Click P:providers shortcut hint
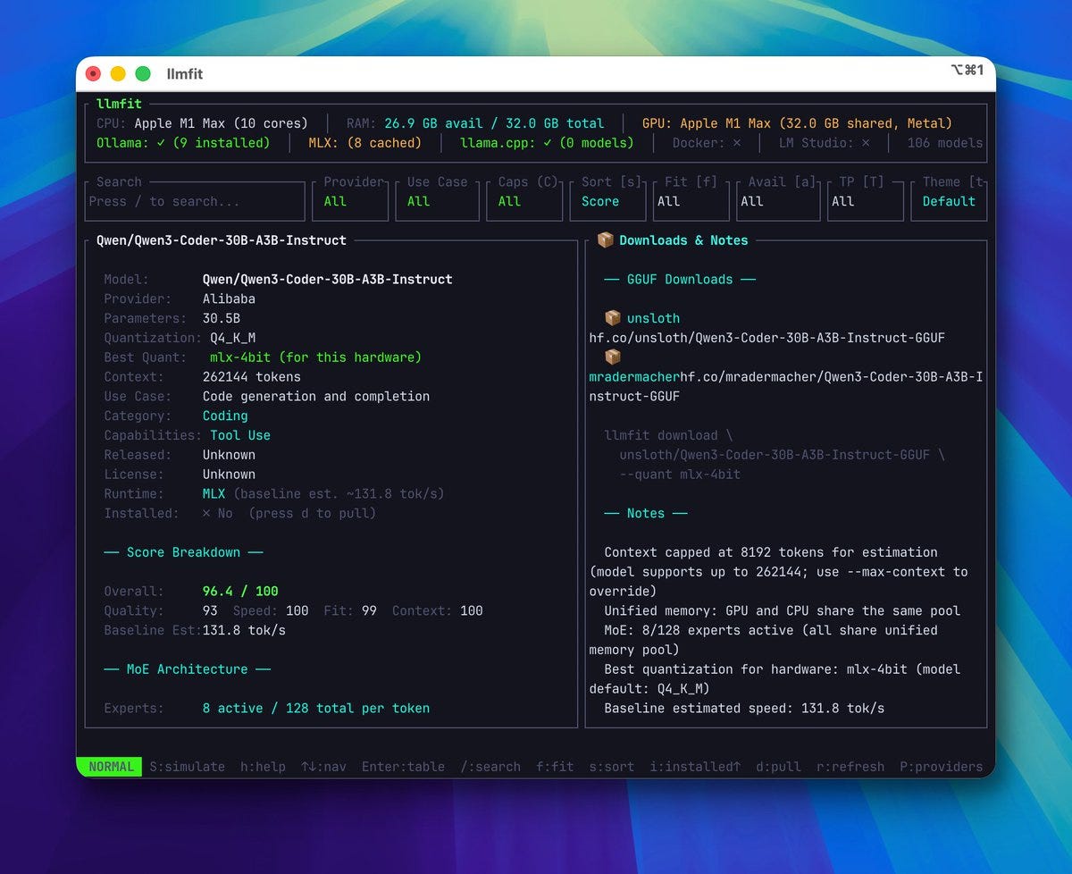 pyautogui.click(x=941, y=767)
